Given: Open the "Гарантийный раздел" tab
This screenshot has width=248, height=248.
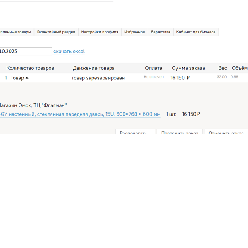Looking at the screenshot, I should tap(56, 32).
